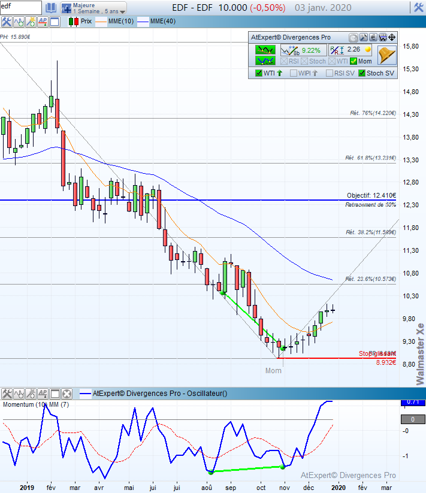Click the risk/reward 2.26 indicator
The image size is (426, 493).
tap(351, 50)
